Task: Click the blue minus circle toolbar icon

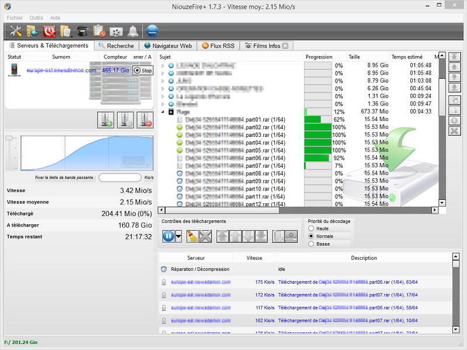Action: coord(152,31)
